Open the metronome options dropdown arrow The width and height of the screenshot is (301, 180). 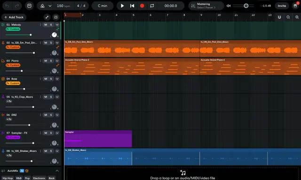[x=50, y=6]
